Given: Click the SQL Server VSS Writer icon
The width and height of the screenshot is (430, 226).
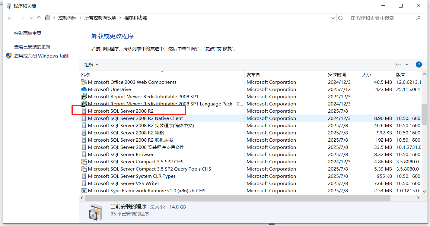Looking at the screenshot, I should coord(84,183).
